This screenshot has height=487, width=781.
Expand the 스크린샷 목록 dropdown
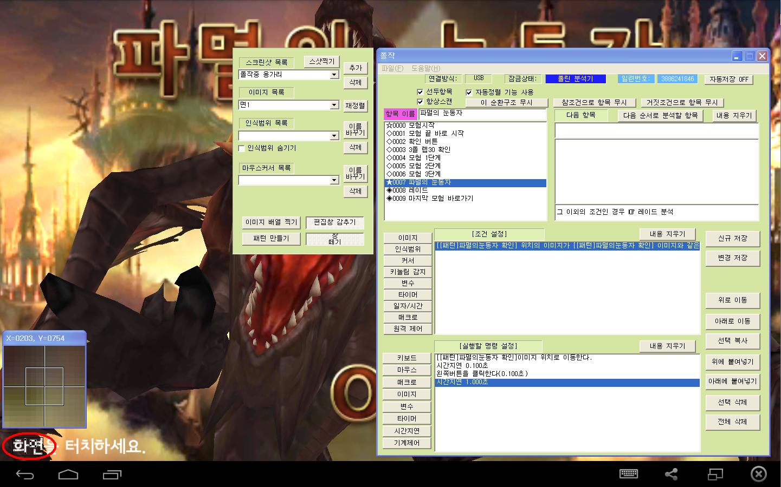point(334,75)
